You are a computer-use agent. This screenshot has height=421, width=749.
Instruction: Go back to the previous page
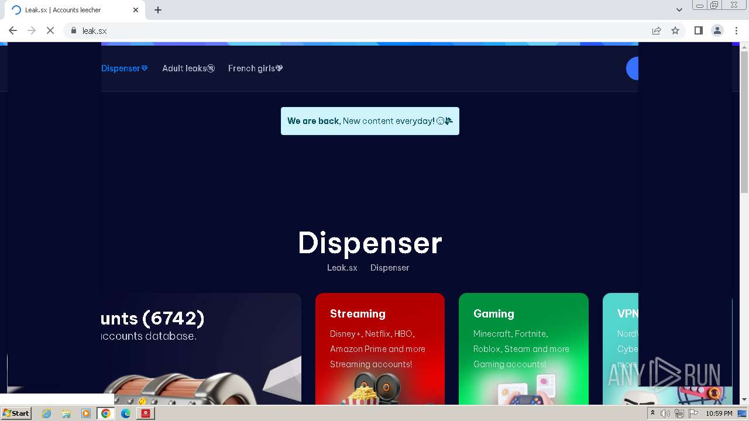click(13, 30)
